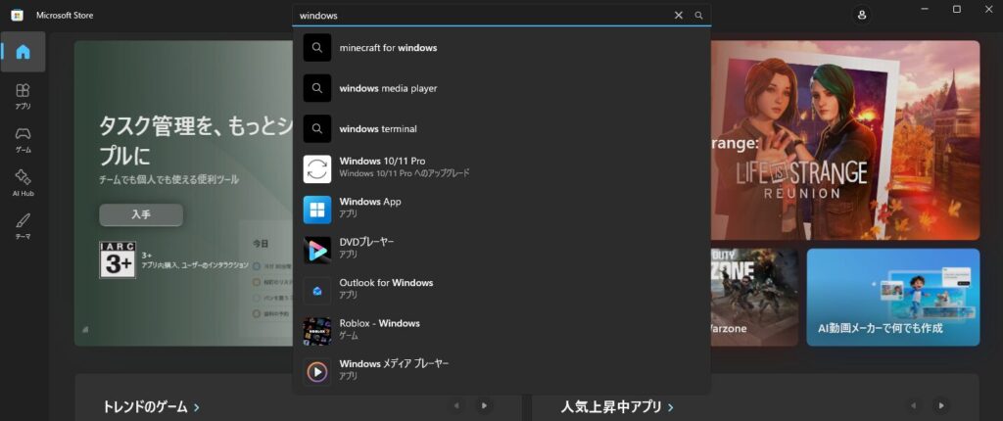This screenshot has width=1003, height=421.
Task: Clear the search box text
Action: click(x=679, y=16)
